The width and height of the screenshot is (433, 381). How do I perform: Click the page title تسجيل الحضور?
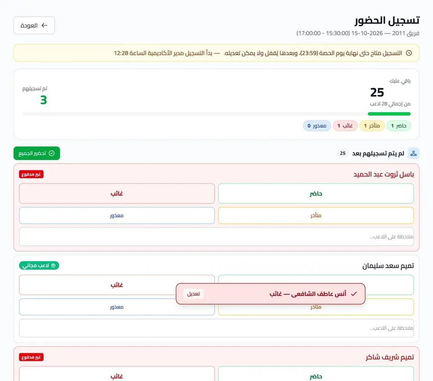coord(387,20)
